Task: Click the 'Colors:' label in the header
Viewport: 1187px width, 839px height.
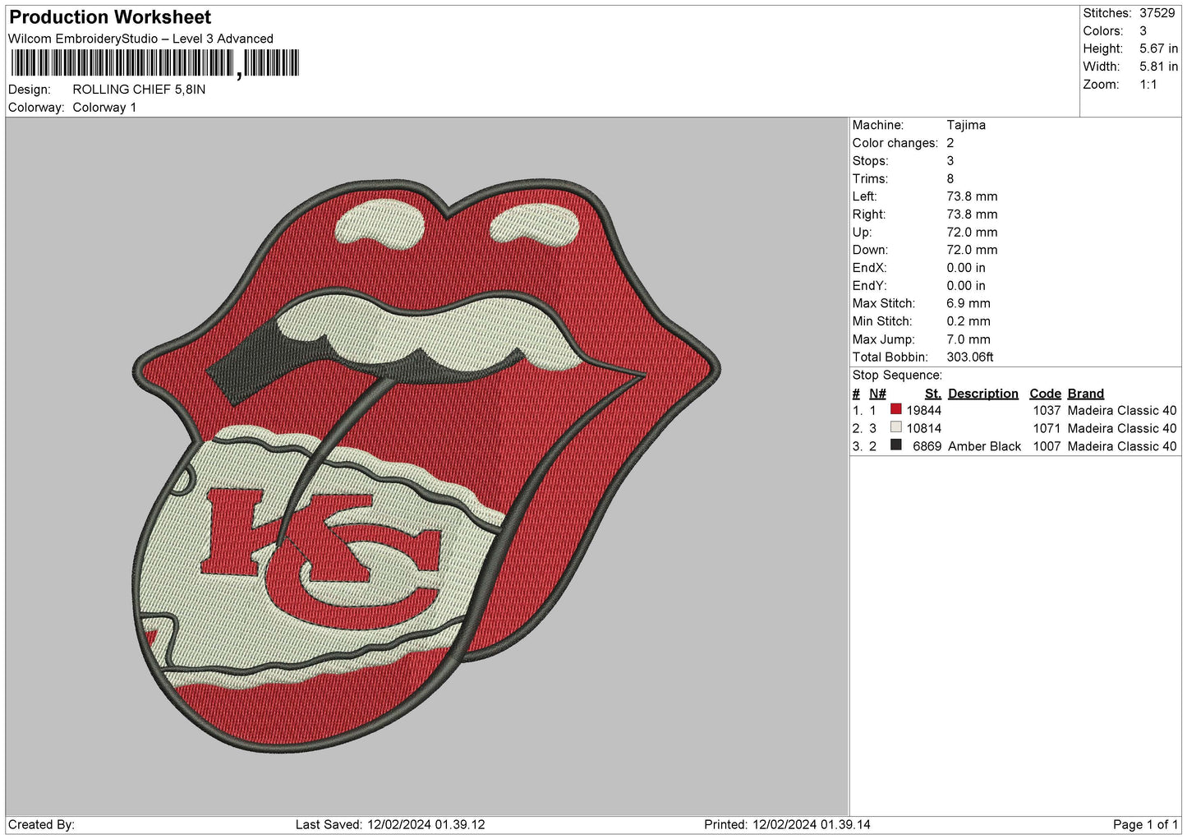Action: pos(1103,31)
